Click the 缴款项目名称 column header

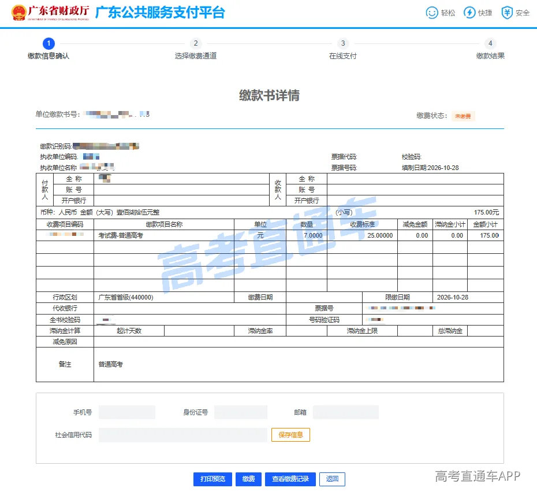tap(164, 224)
